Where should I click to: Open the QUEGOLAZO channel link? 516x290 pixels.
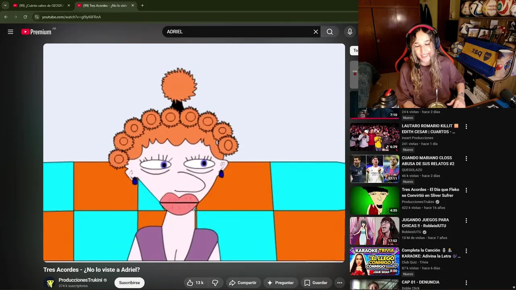coord(412,170)
